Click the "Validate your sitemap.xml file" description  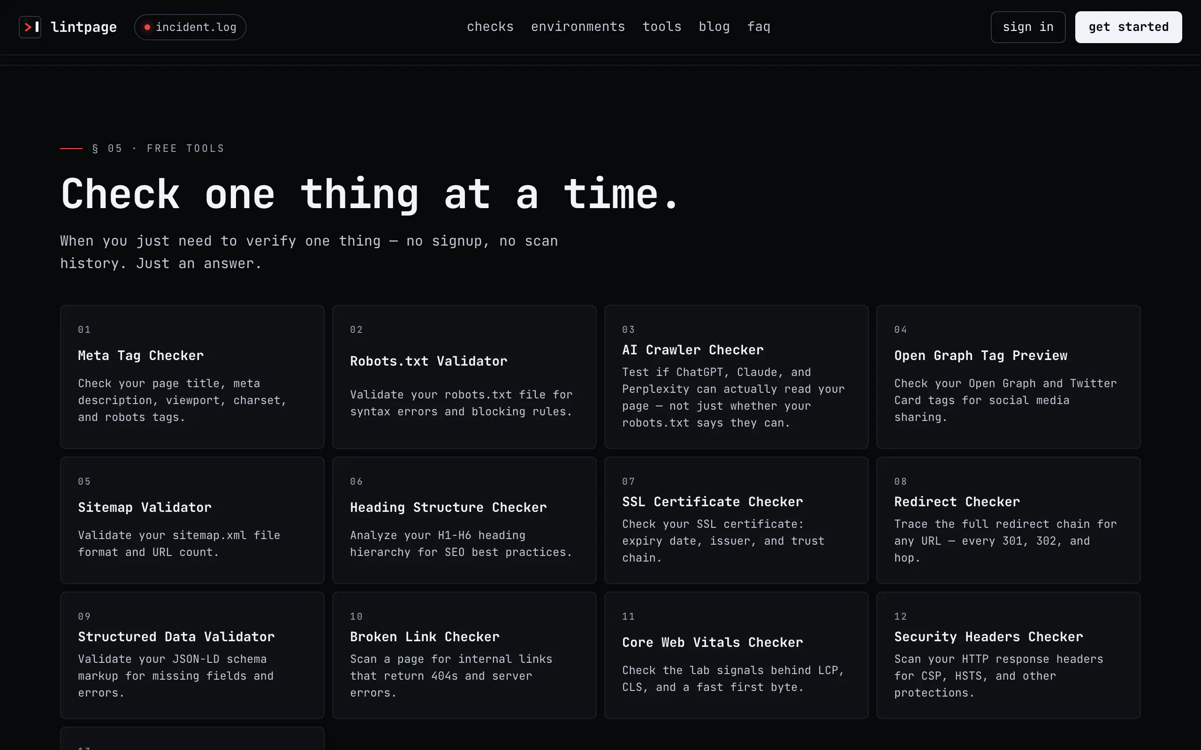click(x=179, y=544)
